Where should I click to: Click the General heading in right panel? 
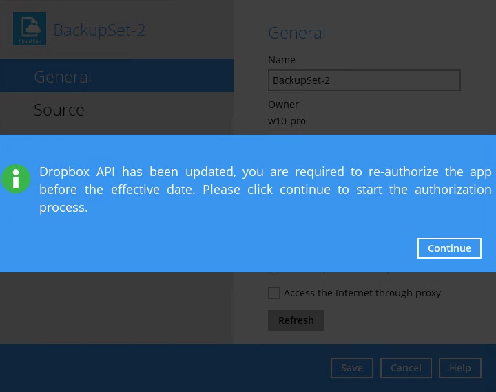(297, 33)
